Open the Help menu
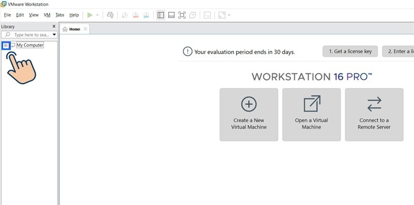Screen dimensions: 414x205 [74, 15]
